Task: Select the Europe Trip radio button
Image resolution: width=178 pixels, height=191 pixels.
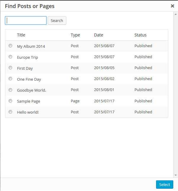Action: (x=10, y=57)
